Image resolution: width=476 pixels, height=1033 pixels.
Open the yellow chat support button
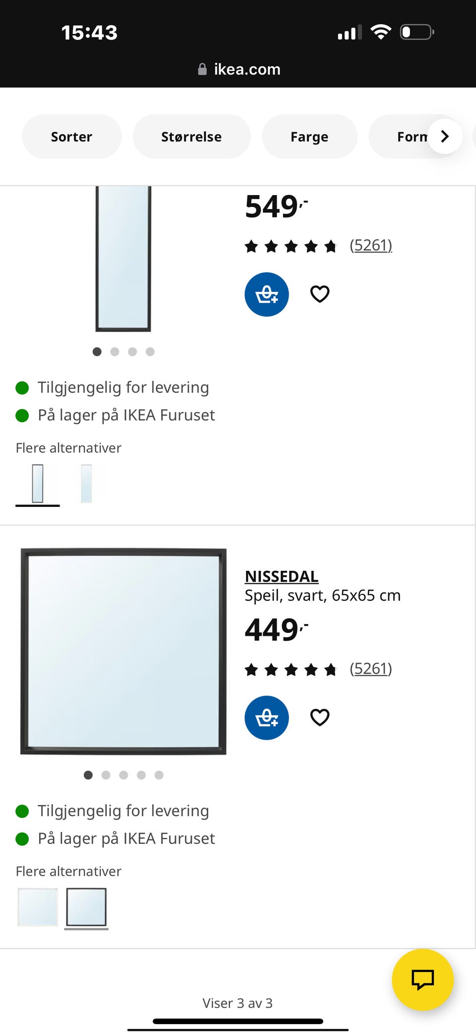point(422,979)
